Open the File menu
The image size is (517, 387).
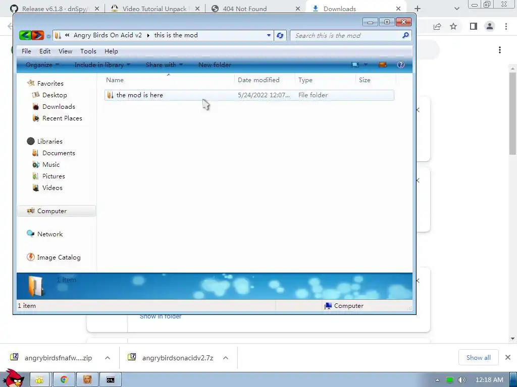click(26, 51)
